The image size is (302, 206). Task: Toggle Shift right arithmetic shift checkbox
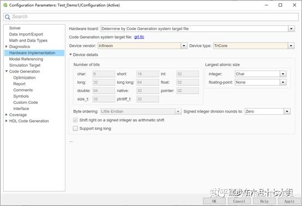(75, 120)
